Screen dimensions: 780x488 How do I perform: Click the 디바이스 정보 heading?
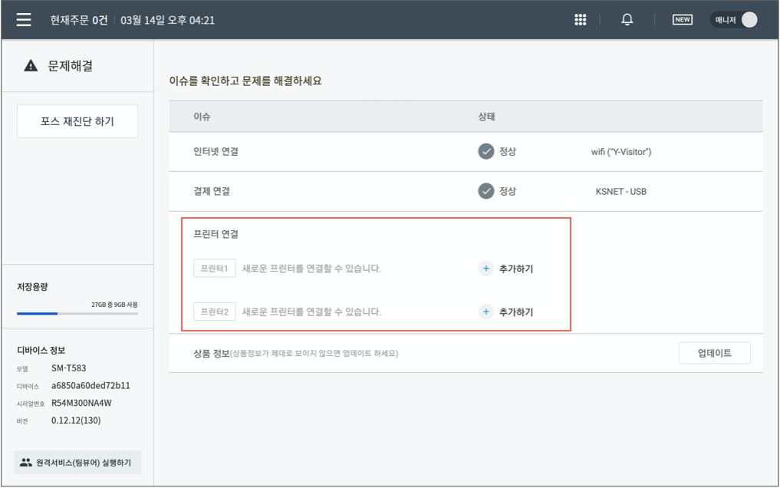(41, 350)
